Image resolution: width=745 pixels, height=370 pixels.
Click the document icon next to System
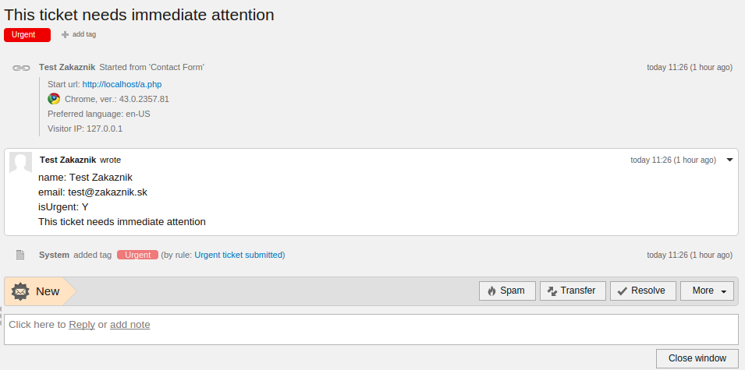(x=21, y=255)
